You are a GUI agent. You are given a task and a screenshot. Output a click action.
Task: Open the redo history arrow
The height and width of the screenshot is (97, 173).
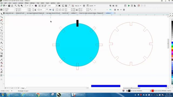[32, 6]
